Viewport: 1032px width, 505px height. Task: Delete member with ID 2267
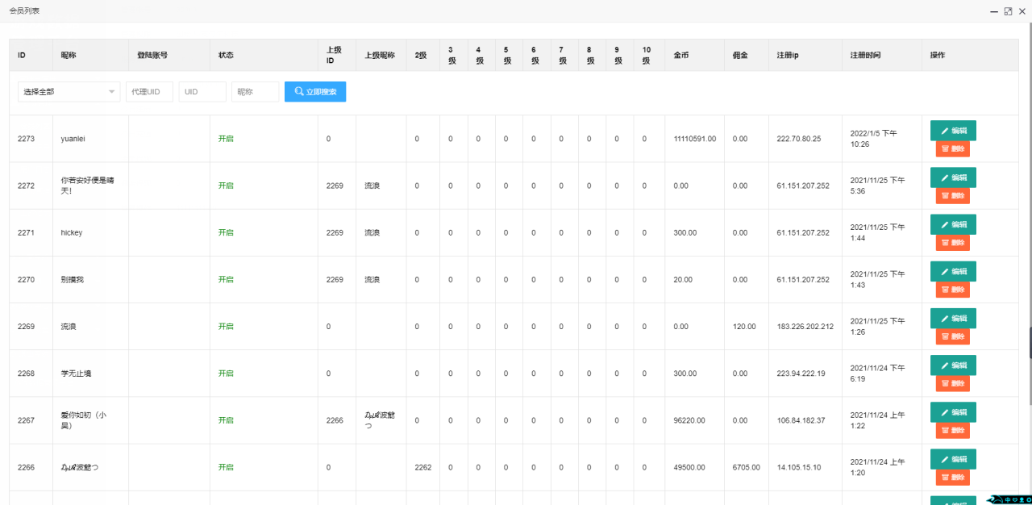[x=952, y=430]
